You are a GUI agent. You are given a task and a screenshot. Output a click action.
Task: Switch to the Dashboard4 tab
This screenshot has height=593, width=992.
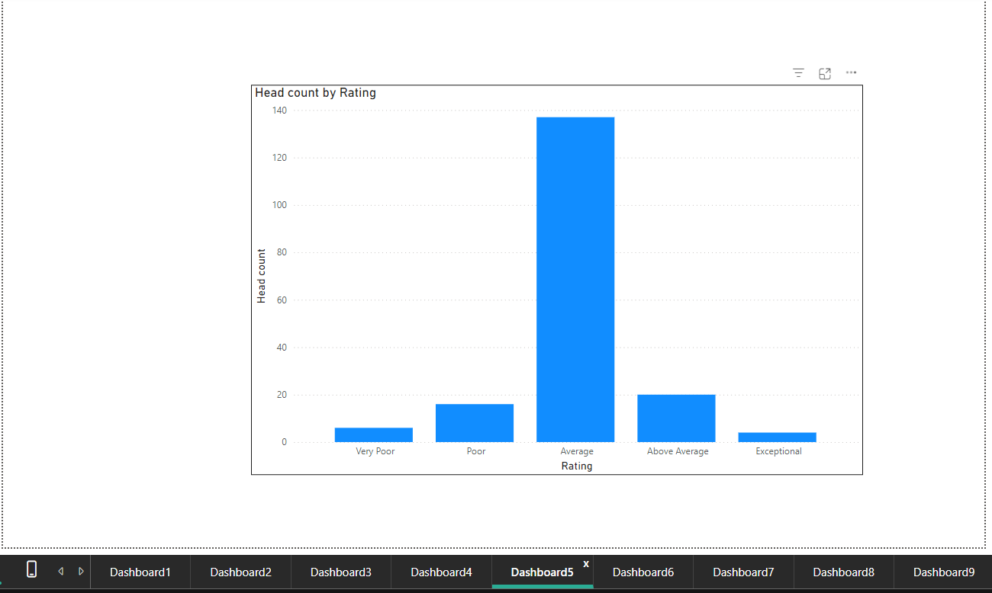(x=441, y=572)
